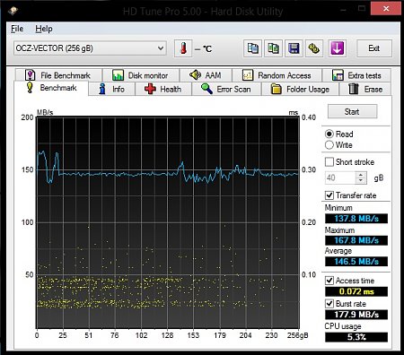The image size is (404, 355).
Task: Switch to the File Benchmark tab
Action: point(58,75)
